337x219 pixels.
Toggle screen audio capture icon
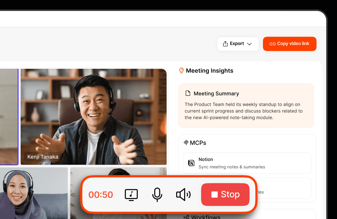[131, 195]
